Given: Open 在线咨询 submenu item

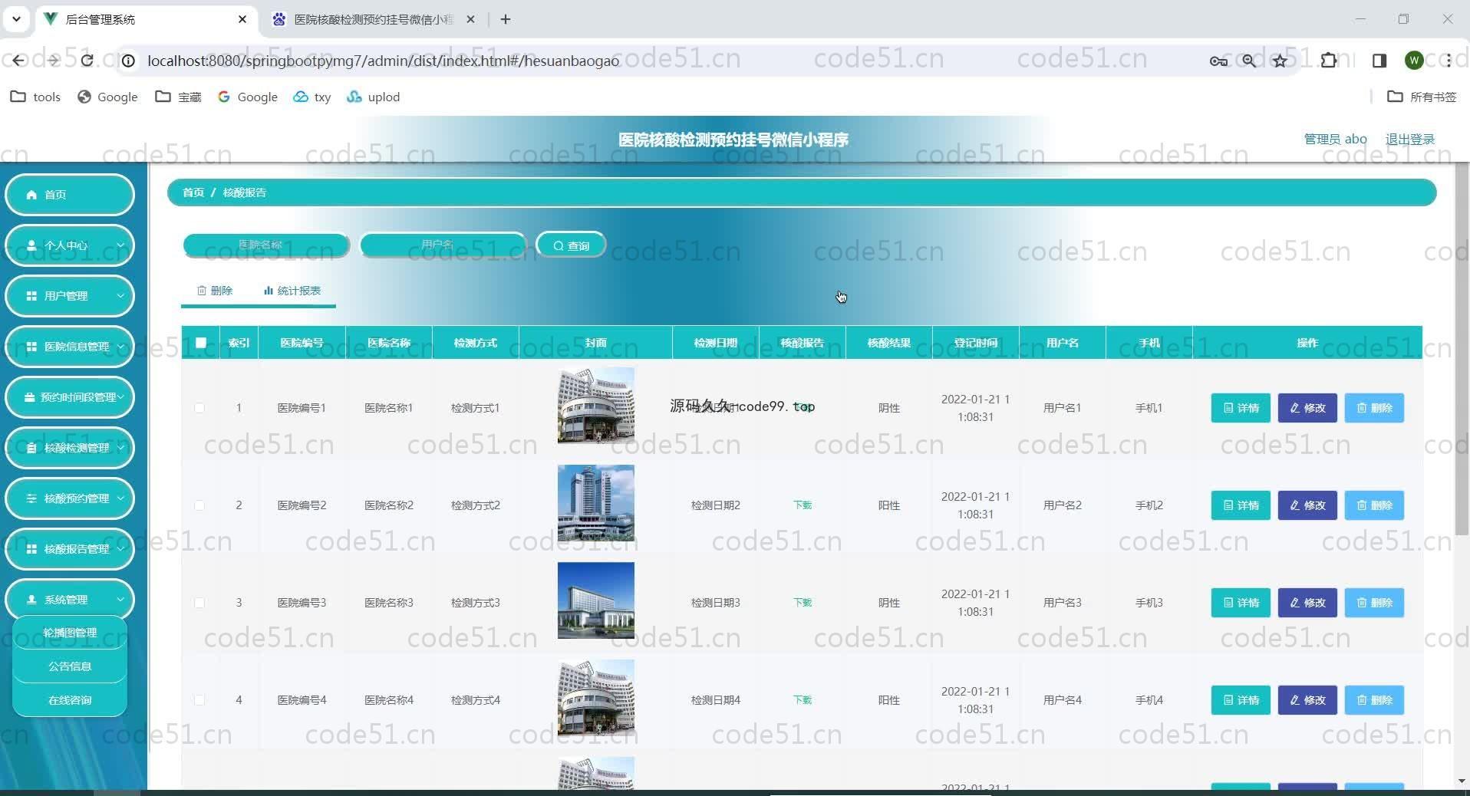Looking at the screenshot, I should [70, 700].
